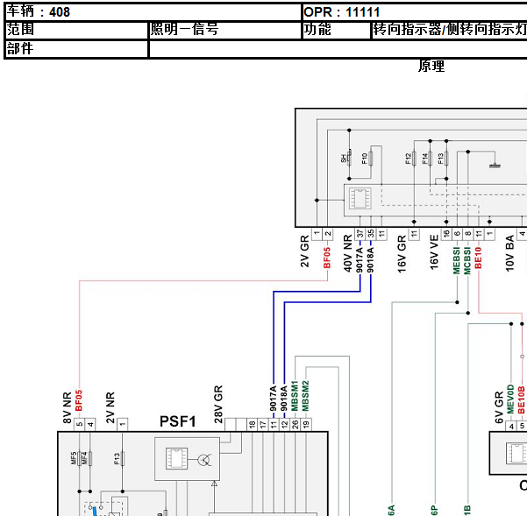Click the 6V GR connector label

pos(499,407)
